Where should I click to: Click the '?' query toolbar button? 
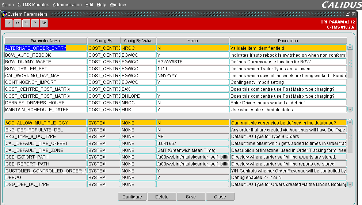[x=35, y=23]
